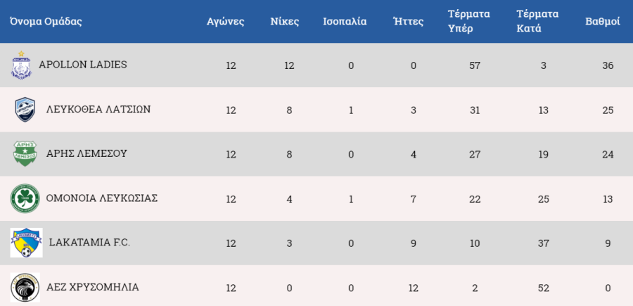Sort by Ήττες column header
Screen dimensions: 633x306
[409, 21]
